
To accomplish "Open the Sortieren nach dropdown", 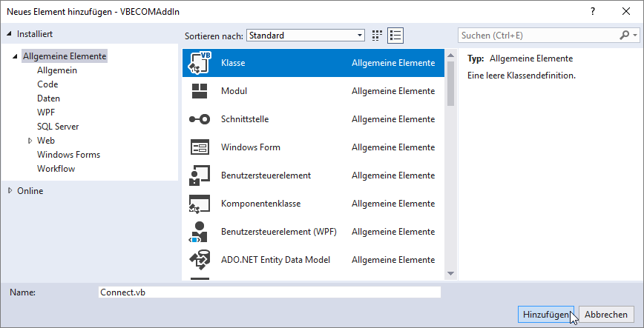I will point(306,36).
